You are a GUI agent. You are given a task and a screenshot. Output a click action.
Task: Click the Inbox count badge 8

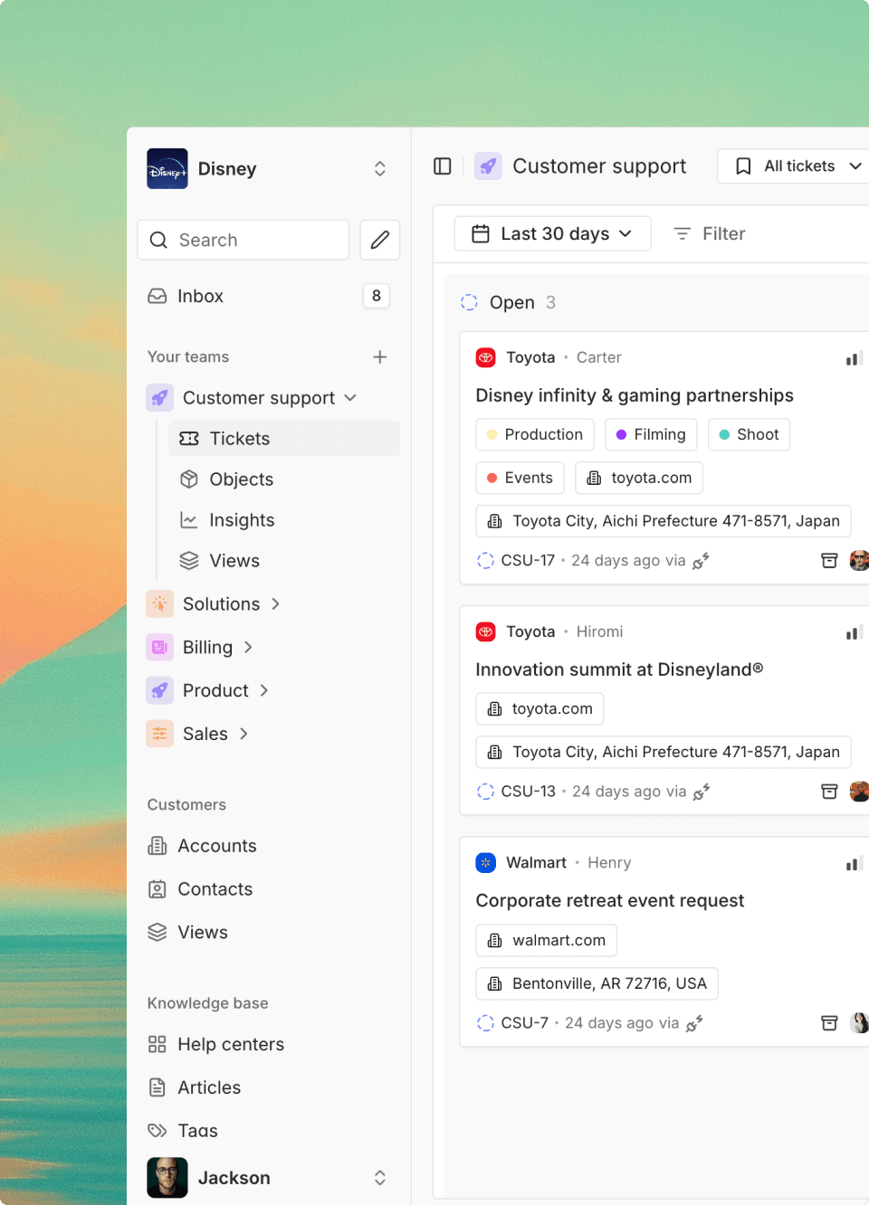tap(377, 296)
